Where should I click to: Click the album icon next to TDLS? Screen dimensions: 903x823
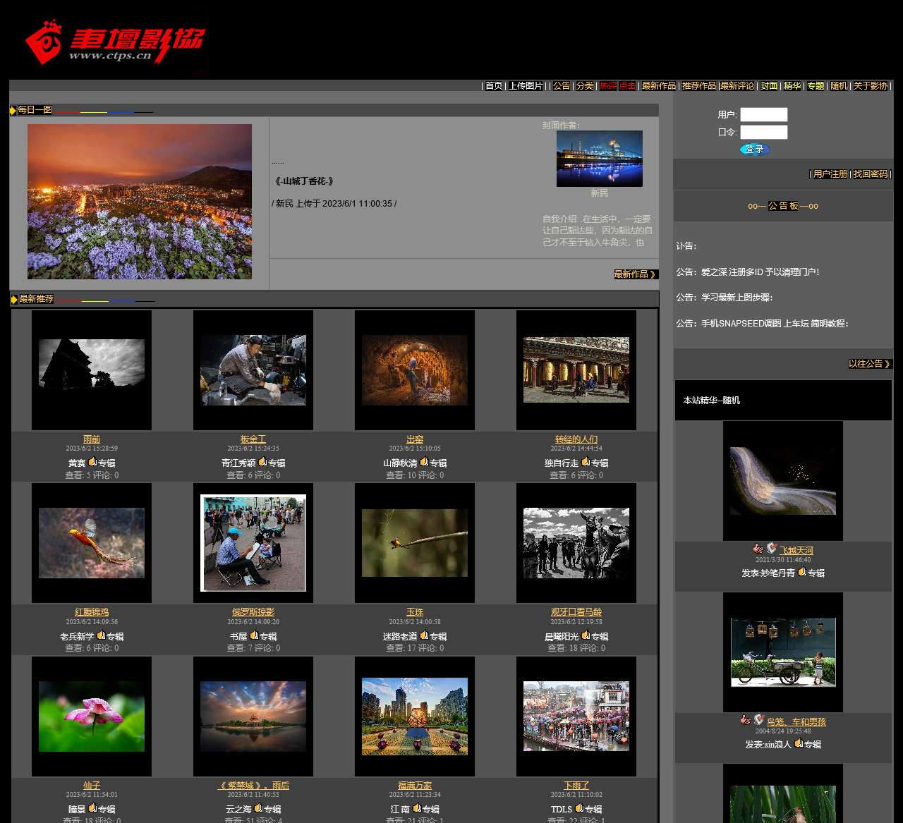pyautogui.click(x=579, y=809)
